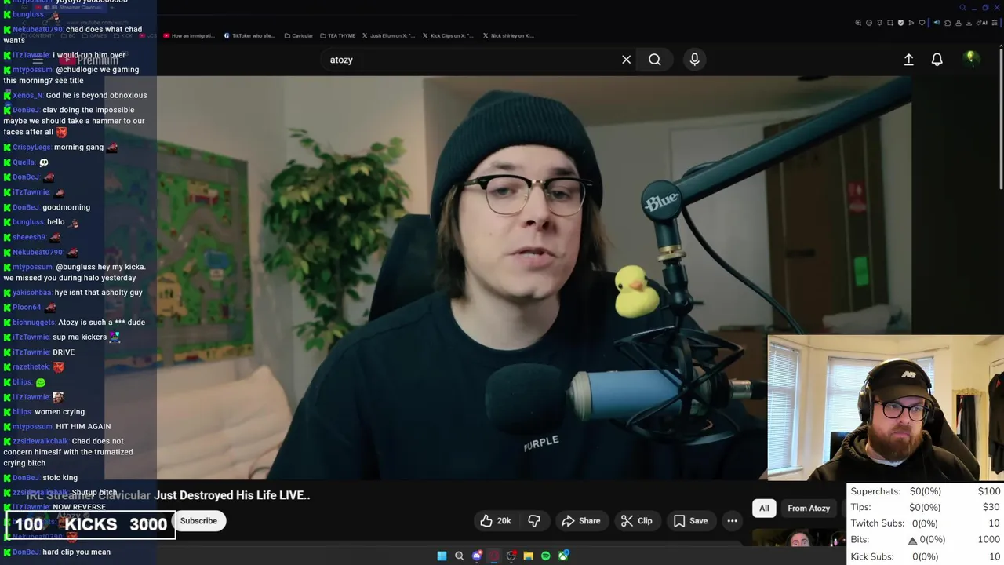1004x565 pixels.
Task: Open the Clip tool for this video
Action: point(636,521)
